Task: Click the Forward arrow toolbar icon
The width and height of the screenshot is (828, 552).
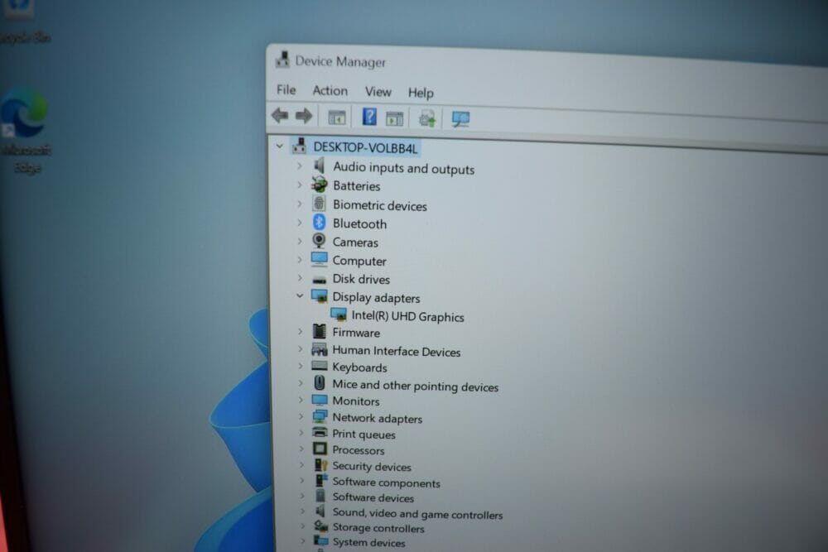Action: pyautogui.click(x=304, y=116)
